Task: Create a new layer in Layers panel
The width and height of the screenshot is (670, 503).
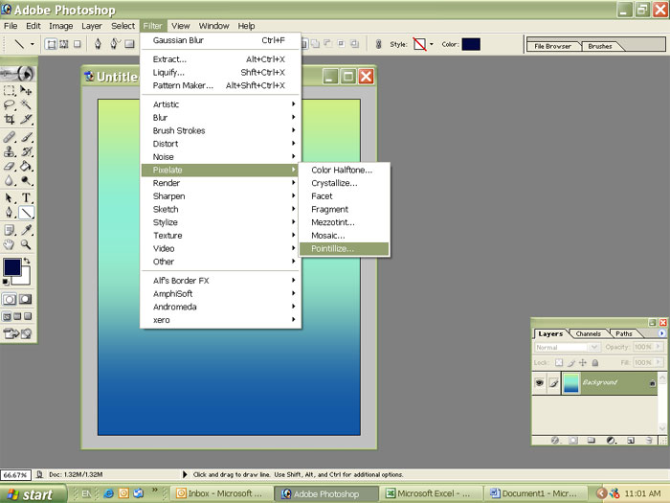Action: [631, 440]
